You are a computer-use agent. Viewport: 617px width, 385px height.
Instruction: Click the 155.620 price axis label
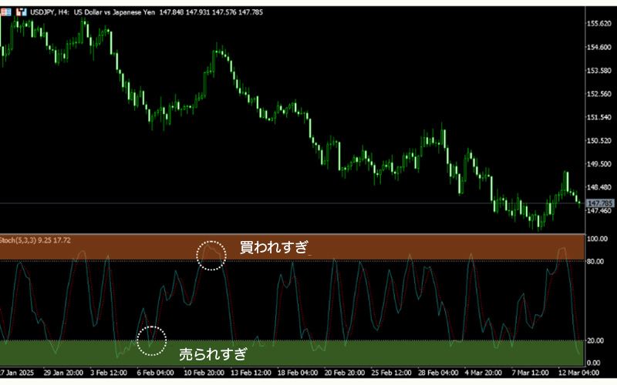599,24
